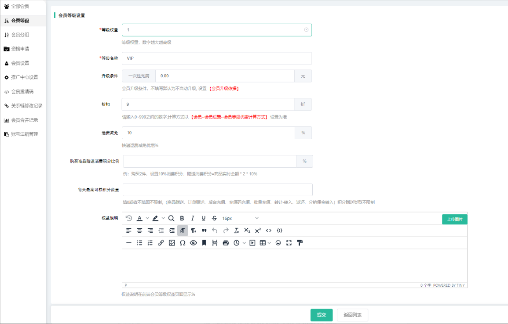The height and width of the screenshot is (324, 508).
Task: Click the emoji smiley icon
Action: pyautogui.click(x=278, y=243)
